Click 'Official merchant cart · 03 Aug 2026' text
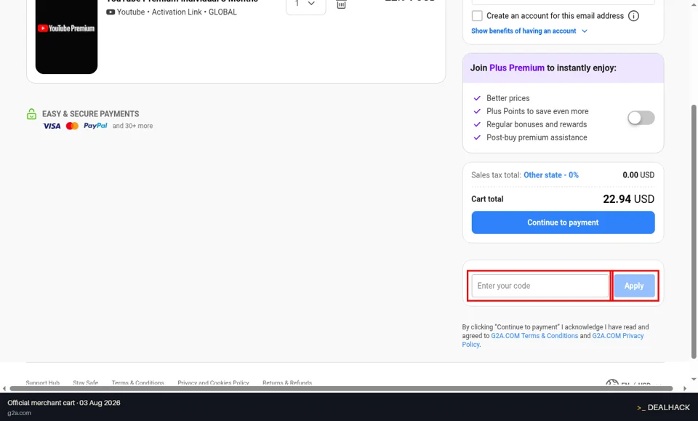Screen dimensions: 698x421 point(64,403)
